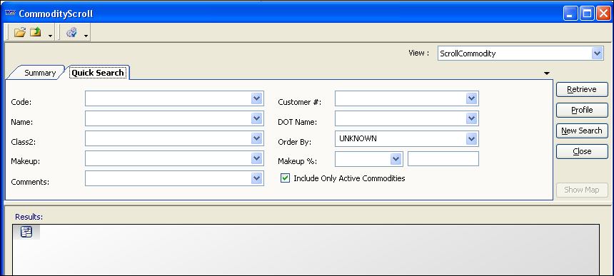Open the tab list black triangle menu
The width and height of the screenshot is (614, 276).
(x=547, y=73)
